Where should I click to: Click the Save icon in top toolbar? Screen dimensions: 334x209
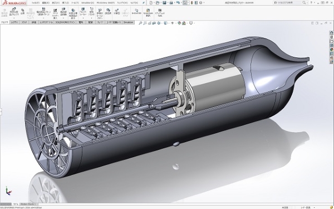click(164, 3)
